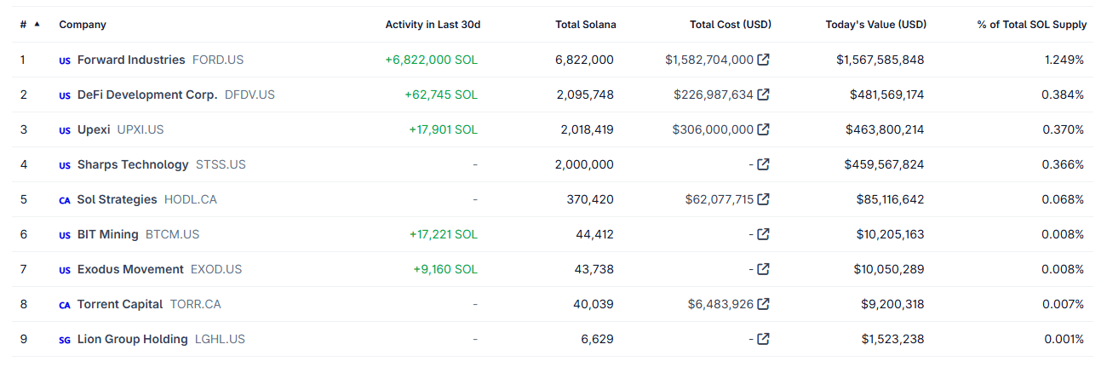Open DeFi Development Corp. company page

tap(147, 95)
